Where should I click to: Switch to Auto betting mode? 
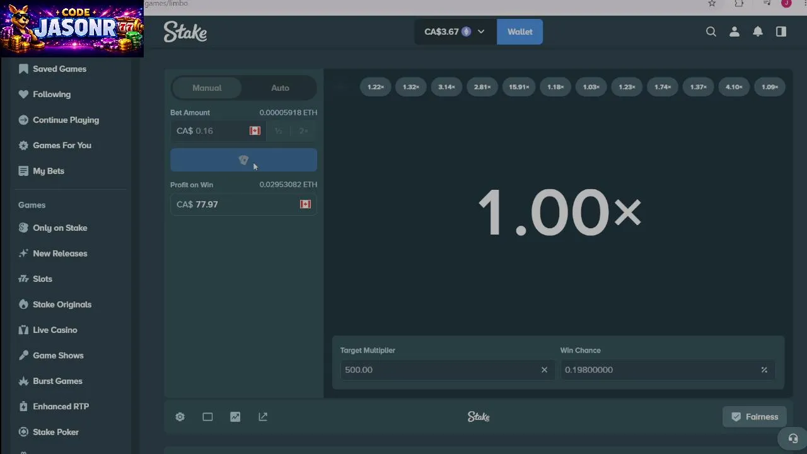[x=280, y=88]
